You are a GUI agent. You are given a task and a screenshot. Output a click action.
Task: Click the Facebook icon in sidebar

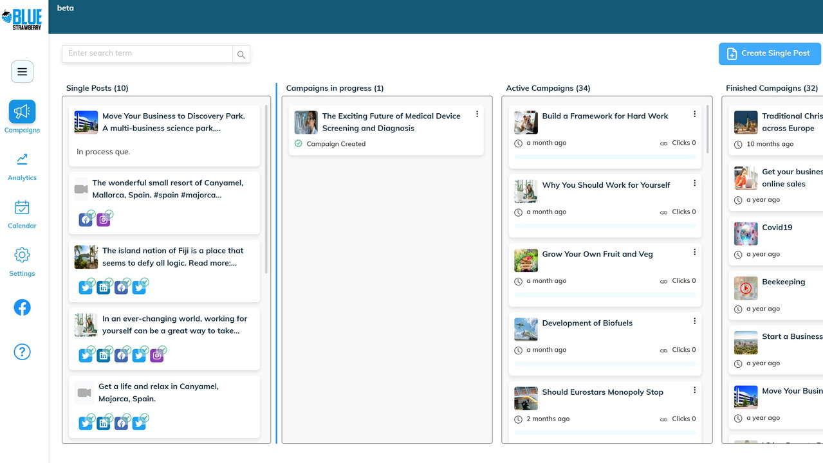click(x=22, y=308)
